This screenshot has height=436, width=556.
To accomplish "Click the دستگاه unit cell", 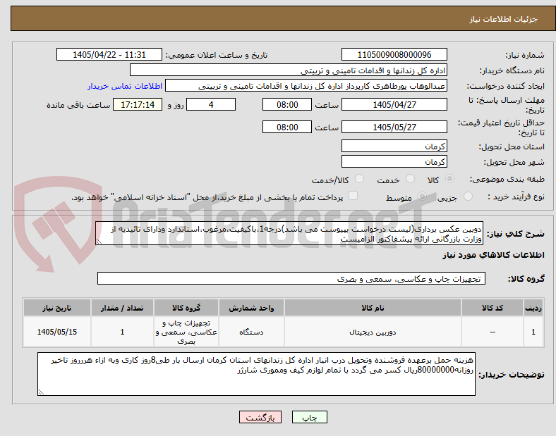I will click(251, 332).
